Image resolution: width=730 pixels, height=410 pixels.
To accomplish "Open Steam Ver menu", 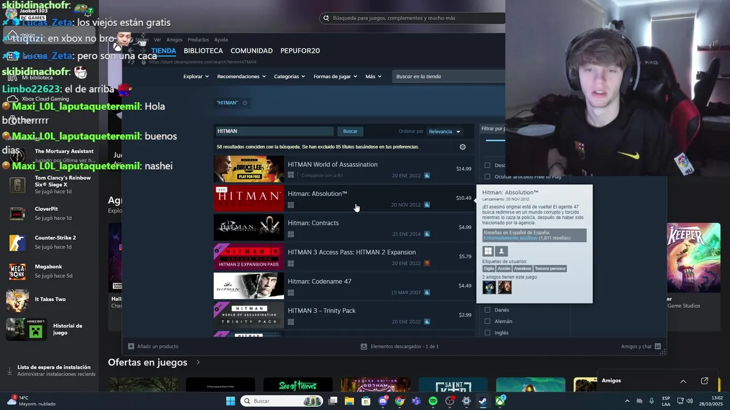I will 157,40.
